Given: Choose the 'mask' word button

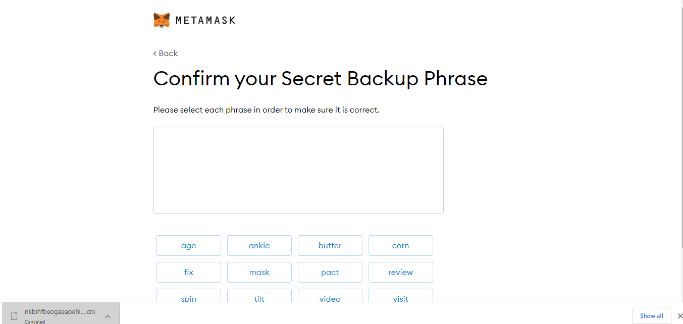Looking at the screenshot, I should pyautogui.click(x=259, y=273).
